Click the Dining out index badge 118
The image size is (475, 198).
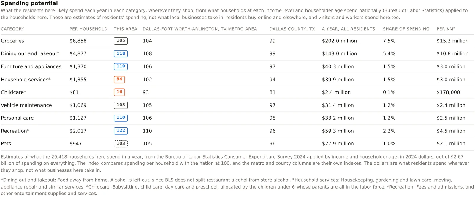(x=121, y=53)
